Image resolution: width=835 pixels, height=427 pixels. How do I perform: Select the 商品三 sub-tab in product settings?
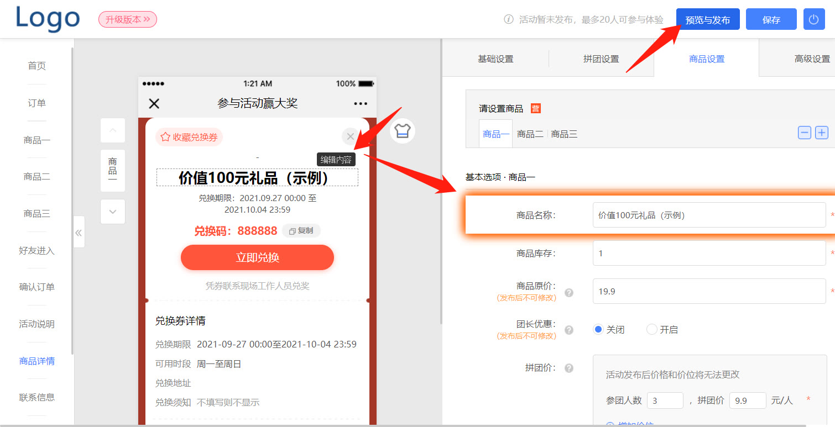point(564,134)
